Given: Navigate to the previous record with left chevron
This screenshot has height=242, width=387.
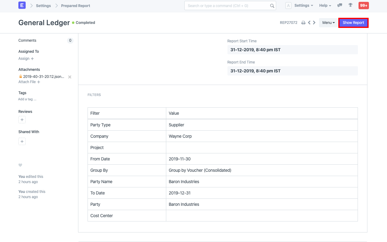Looking at the screenshot, I should 309,22.
